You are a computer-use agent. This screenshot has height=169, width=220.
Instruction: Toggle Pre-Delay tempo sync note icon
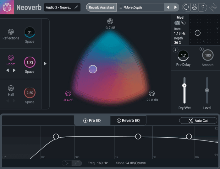pyautogui.click(x=175, y=50)
